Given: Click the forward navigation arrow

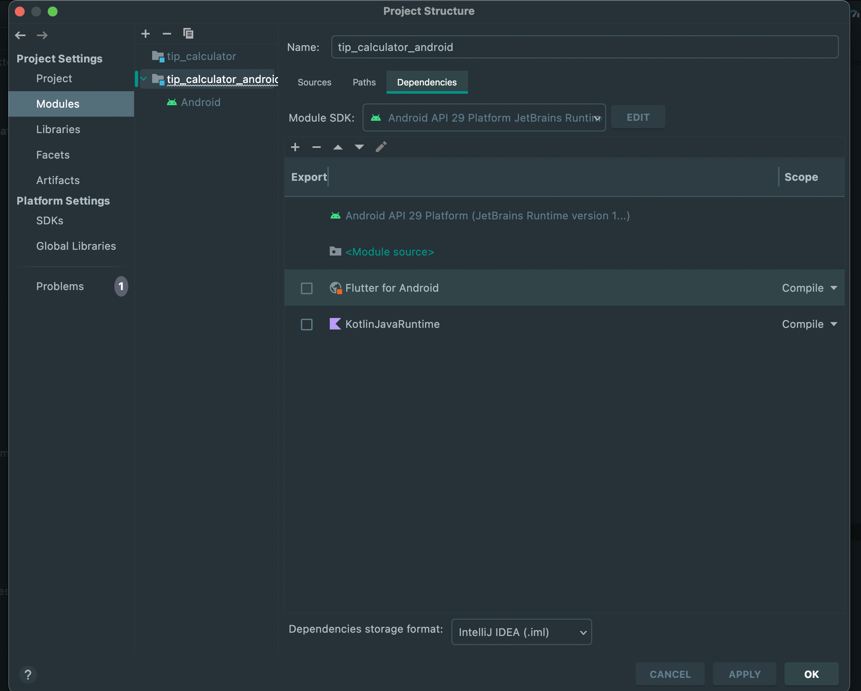Looking at the screenshot, I should pos(42,35).
